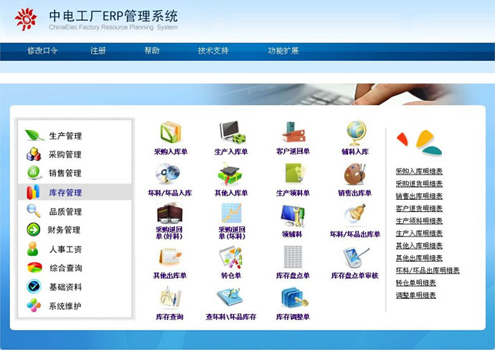Open the 采购入库单 icon
This screenshot has width=495, height=350.
[x=171, y=132]
